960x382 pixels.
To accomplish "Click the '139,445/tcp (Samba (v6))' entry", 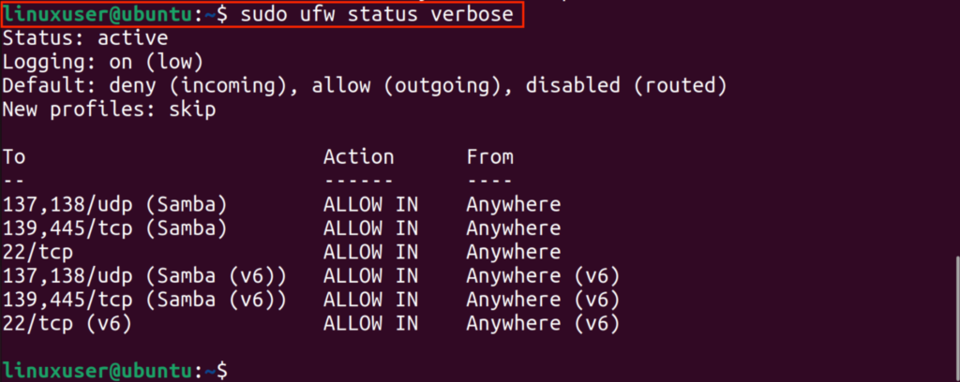I will click(144, 300).
